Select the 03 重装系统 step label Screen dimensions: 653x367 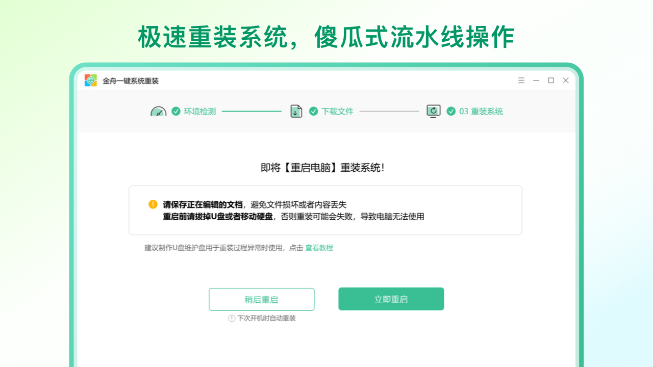[x=481, y=111]
